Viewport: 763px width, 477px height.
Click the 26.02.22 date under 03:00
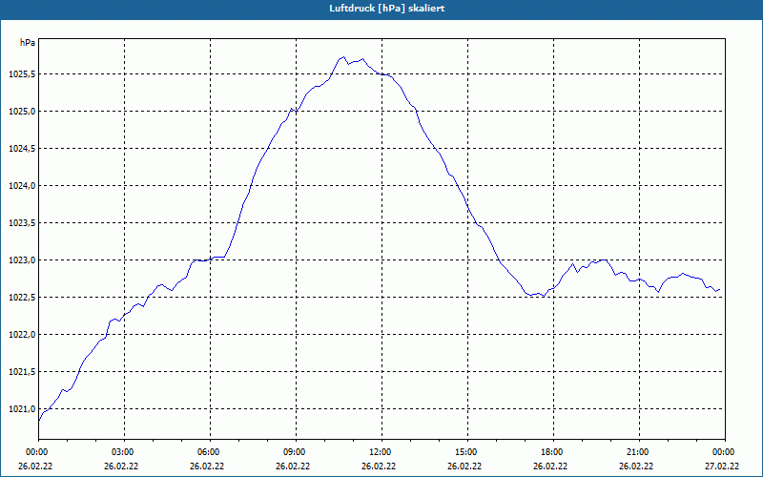pyautogui.click(x=121, y=467)
